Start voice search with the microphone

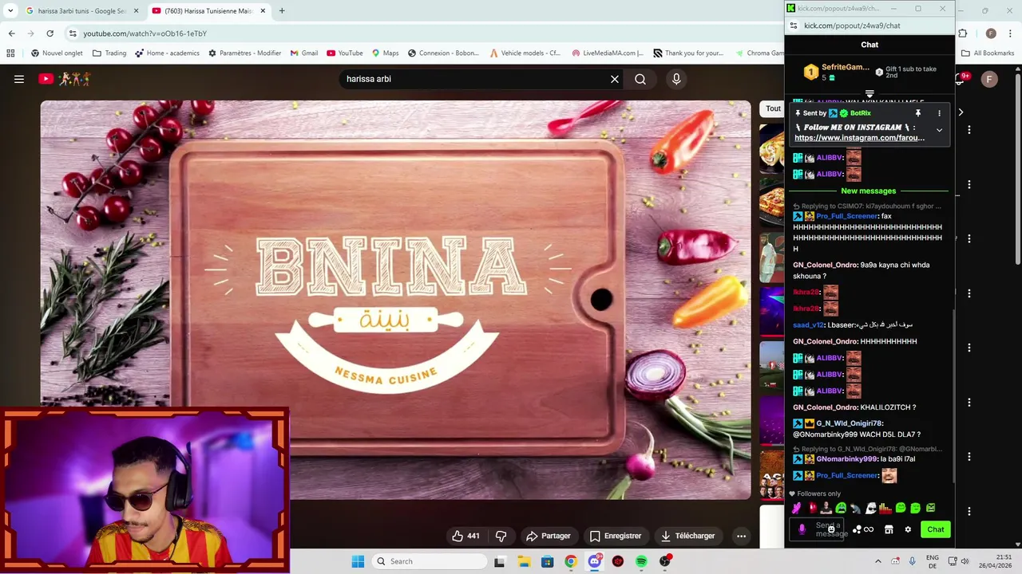click(x=676, y=79)
